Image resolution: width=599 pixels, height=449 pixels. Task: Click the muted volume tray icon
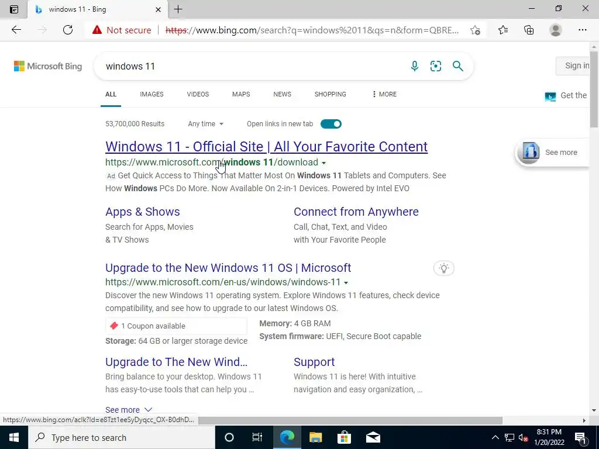pos(524,437)
